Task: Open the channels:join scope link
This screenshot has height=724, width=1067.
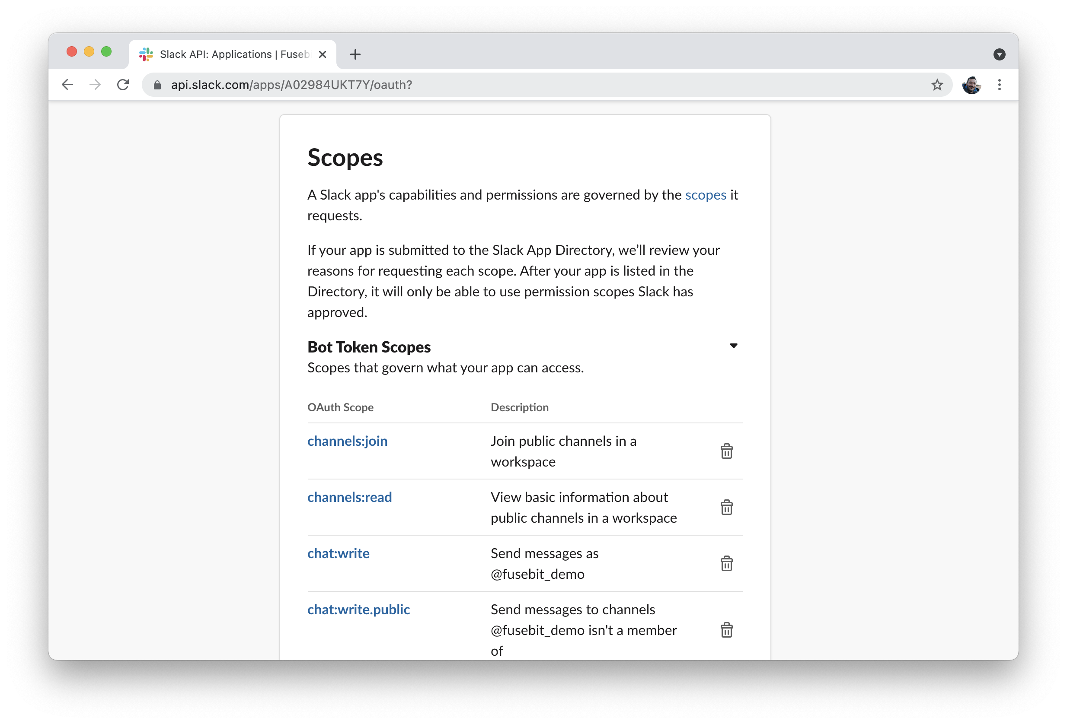Action: [x=347, y=441]
